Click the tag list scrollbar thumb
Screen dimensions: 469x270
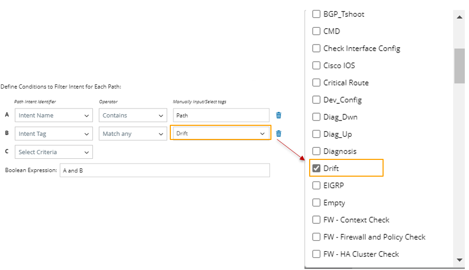coord(459,66)
